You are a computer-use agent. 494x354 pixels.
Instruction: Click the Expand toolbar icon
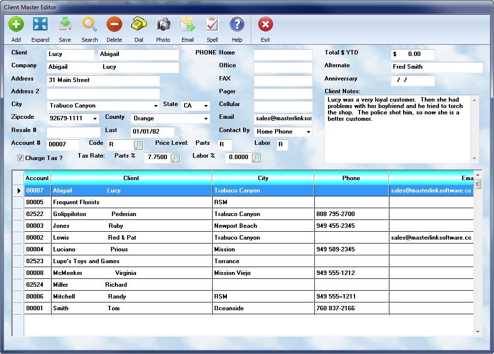pos(40,25)
